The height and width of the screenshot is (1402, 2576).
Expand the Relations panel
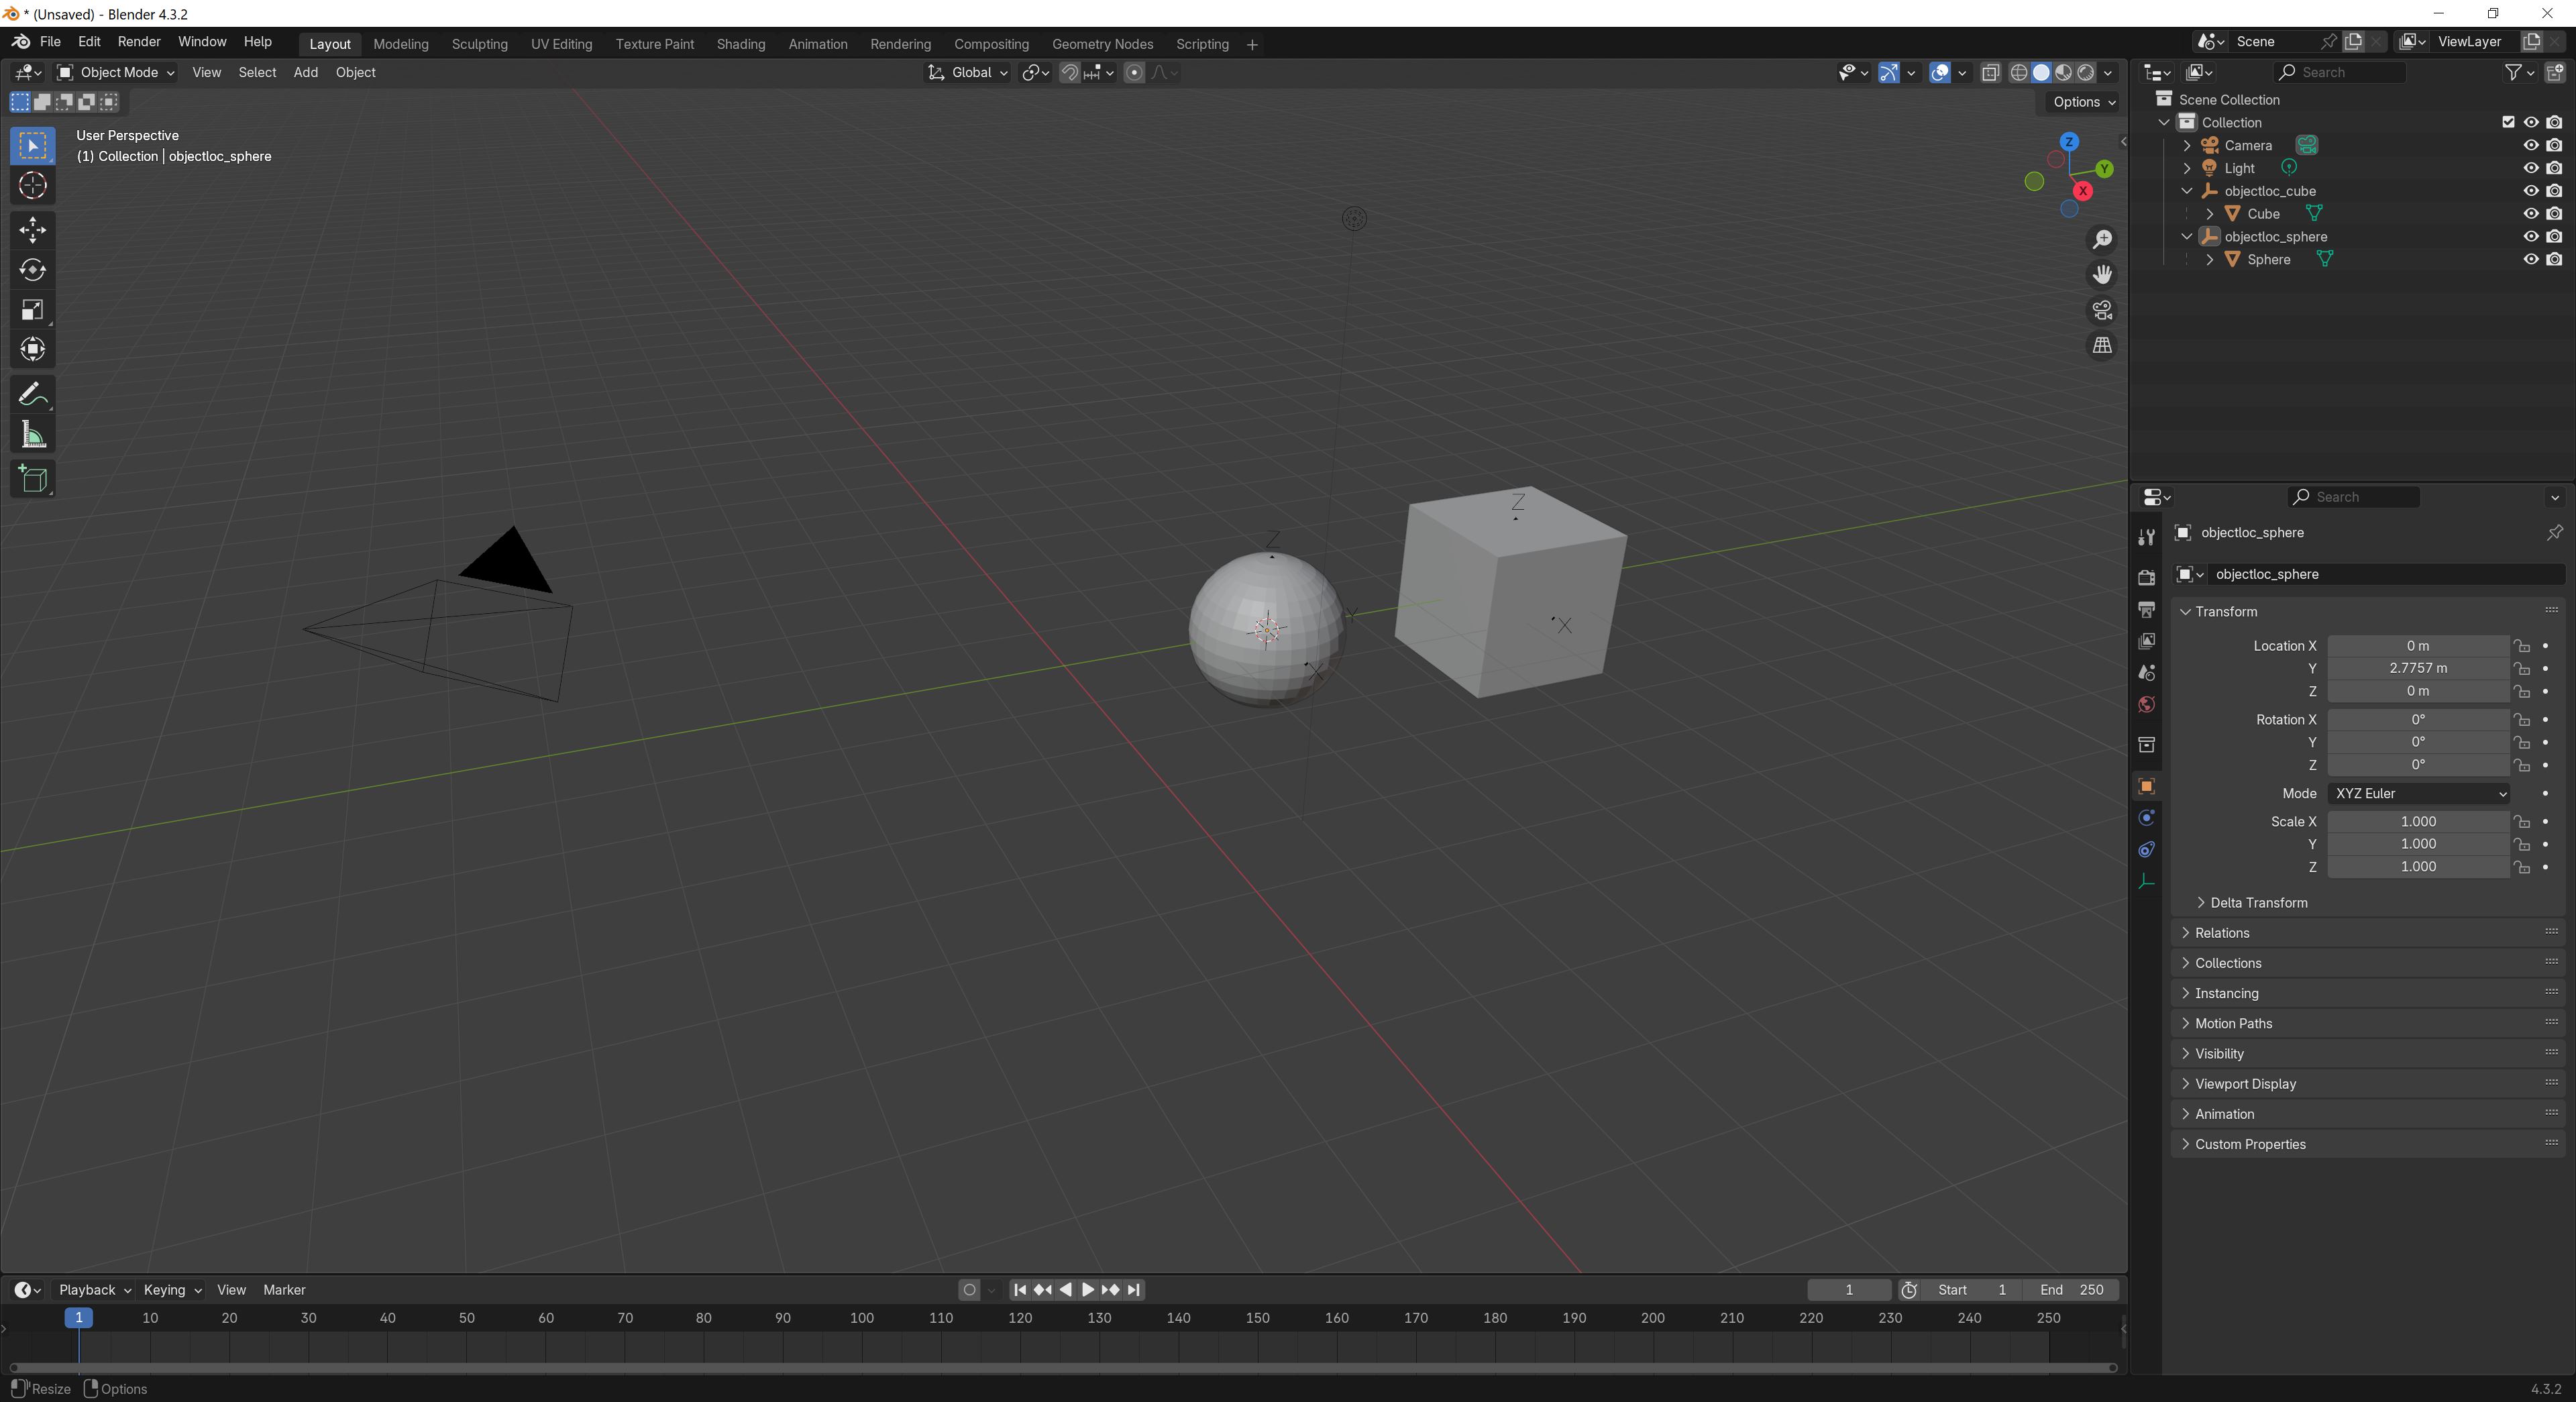click(2221, 933)
